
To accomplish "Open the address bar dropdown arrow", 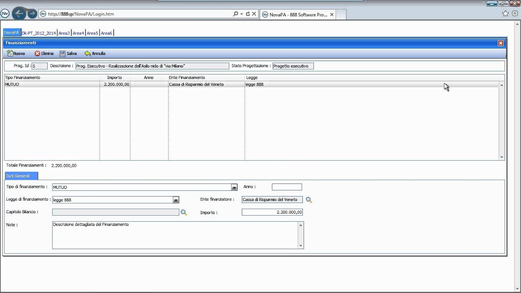I will [241, 14].
